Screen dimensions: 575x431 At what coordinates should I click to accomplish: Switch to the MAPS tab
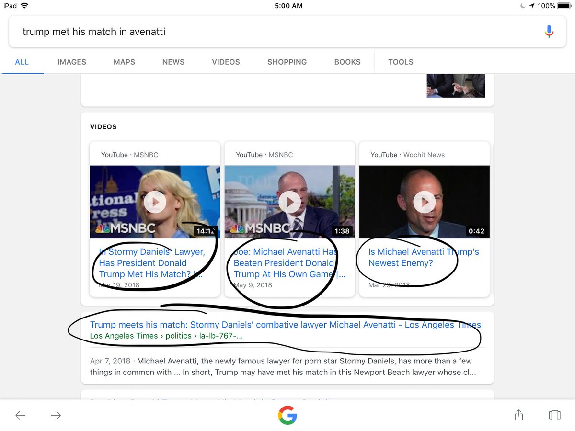[124, 62]
